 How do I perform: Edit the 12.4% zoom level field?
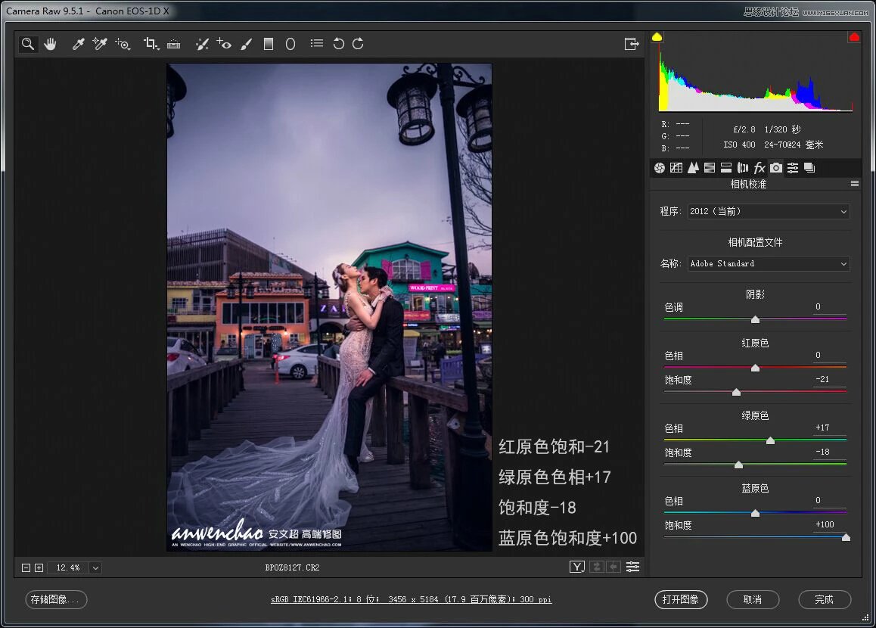(68, 567)
